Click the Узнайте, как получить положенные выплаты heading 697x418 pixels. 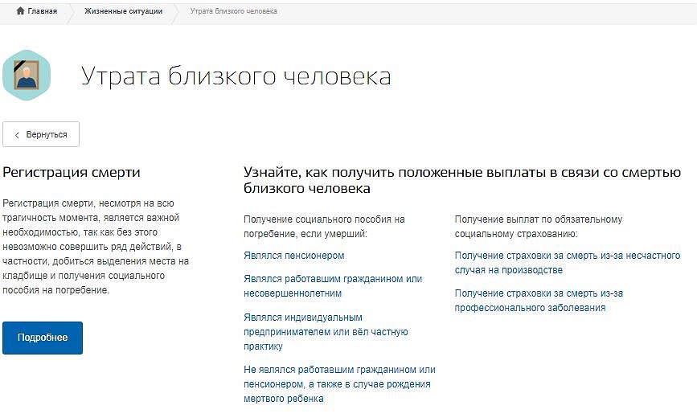pyautogui.click(x=462, y=180)
